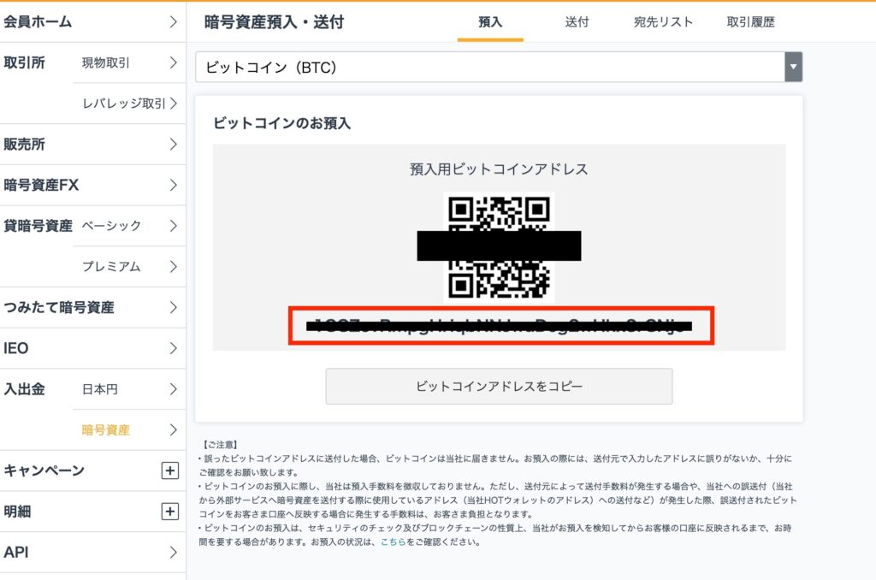The height and width of the screenshot is (580, 876).
Task: Click the chevron next to IEO
Action: 173,348
